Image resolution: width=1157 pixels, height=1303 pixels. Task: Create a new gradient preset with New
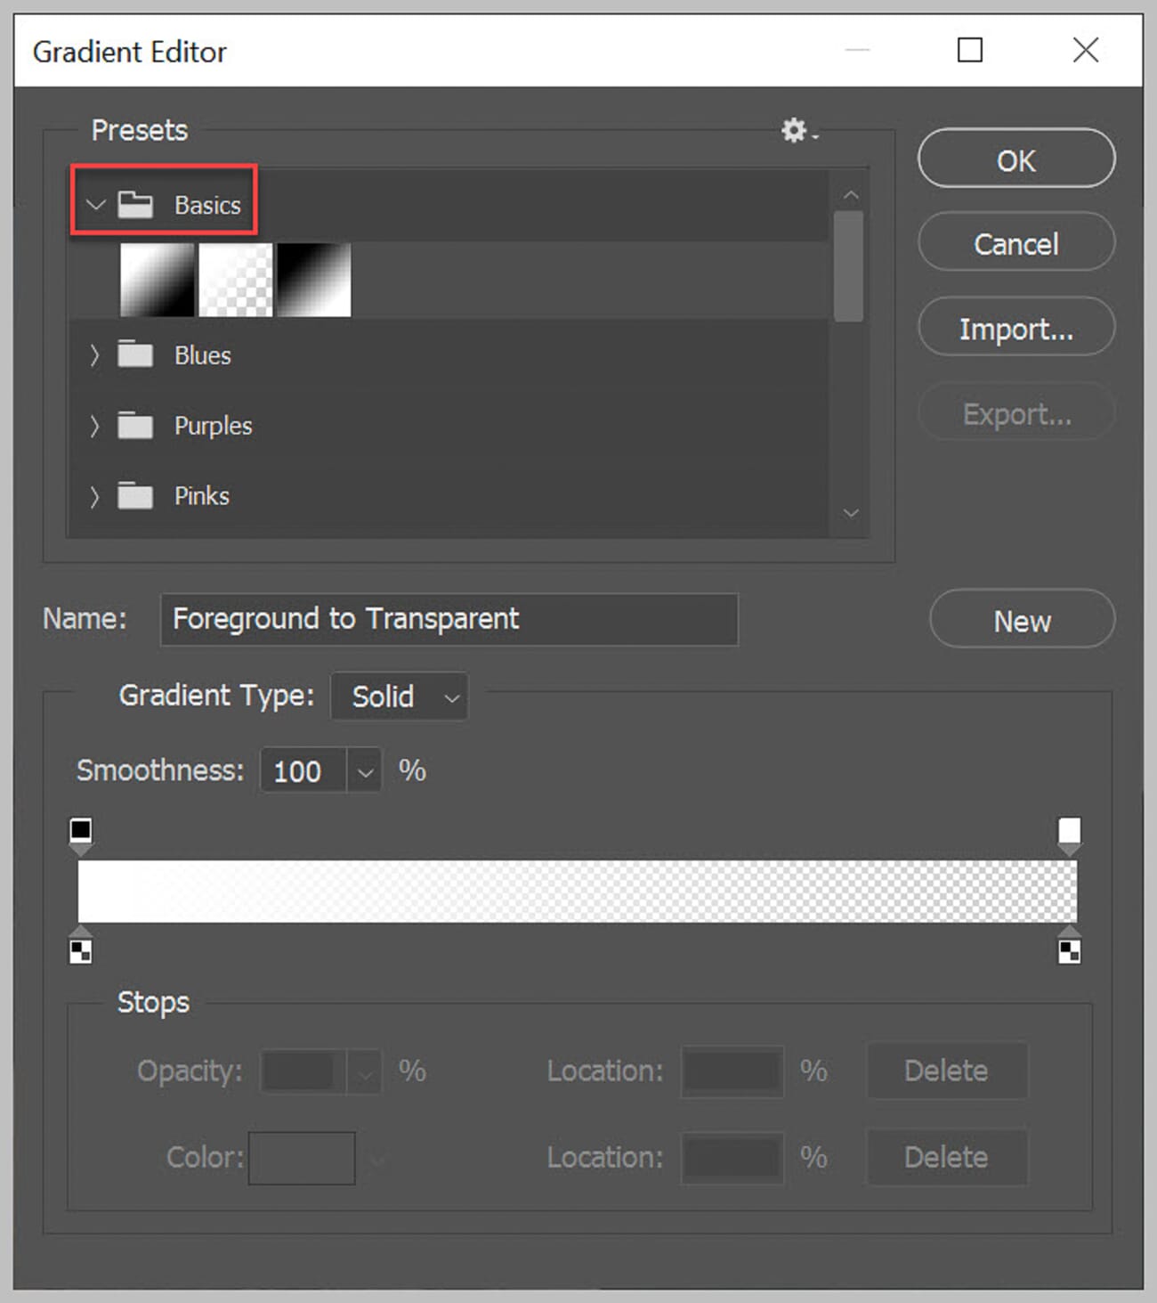[x=1021, y=620]
